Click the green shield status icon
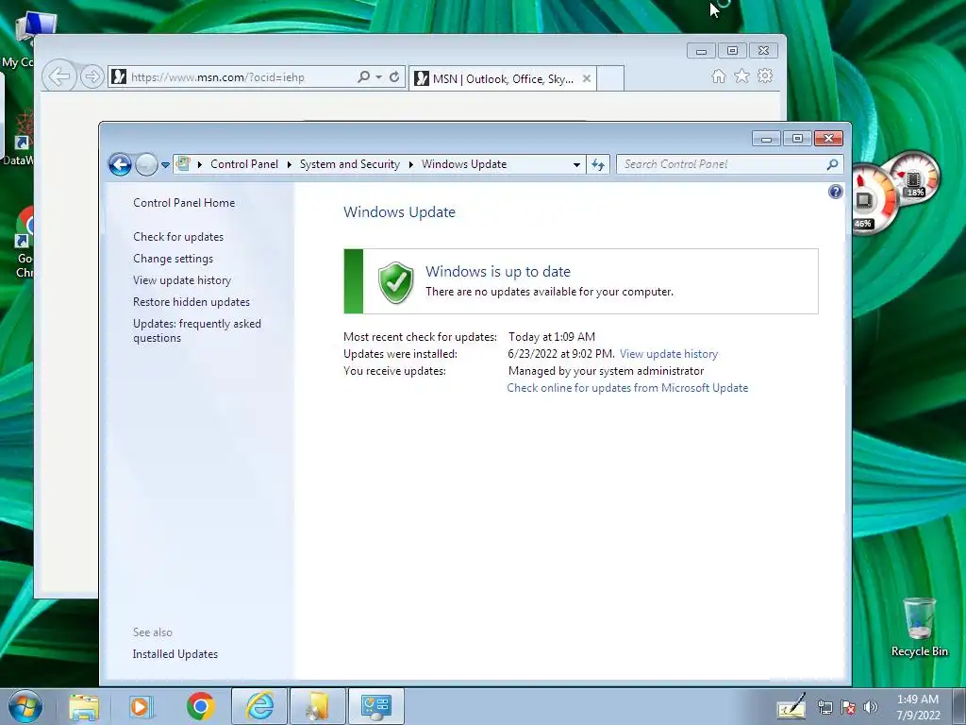Image resolution: width=966 pixels, height=725 pixels. [x=395, y=282]
